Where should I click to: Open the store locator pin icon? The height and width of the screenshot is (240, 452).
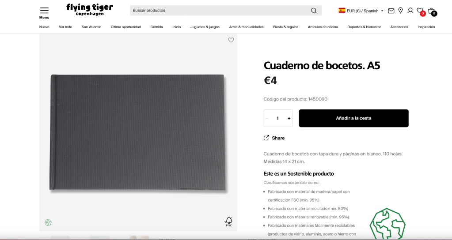[x=400, y=11]
